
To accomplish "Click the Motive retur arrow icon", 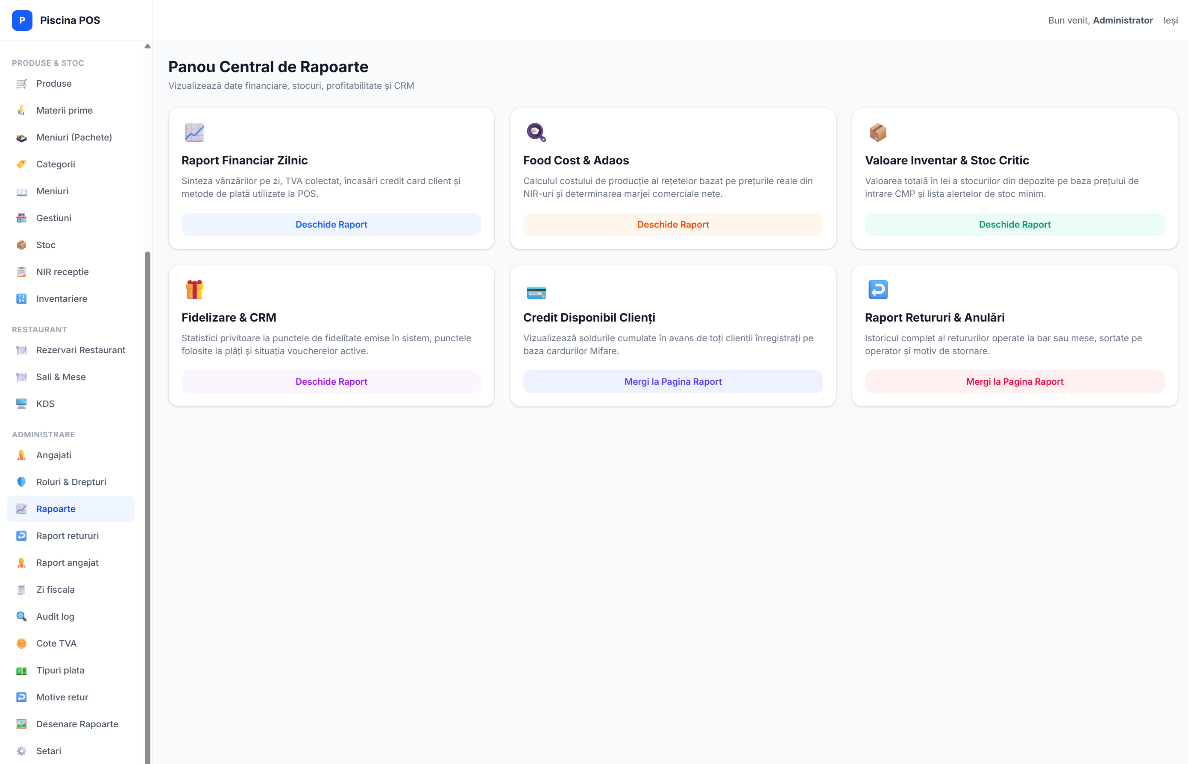I will 21,697.
